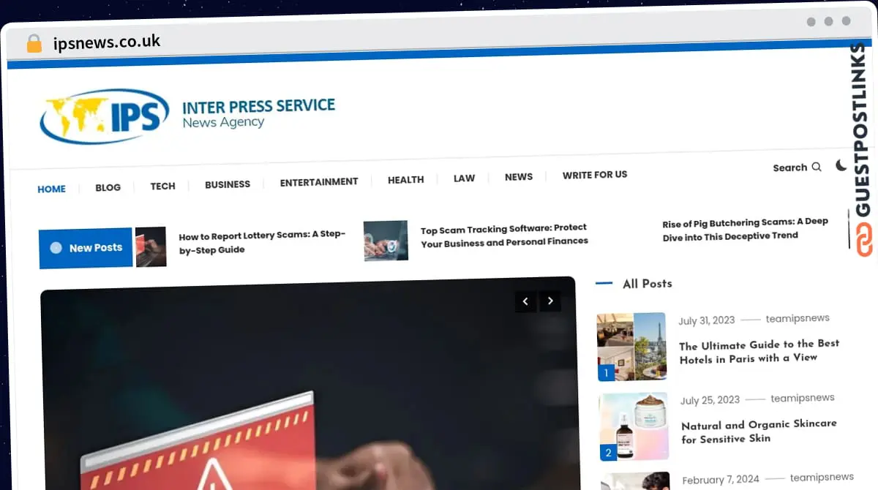Click the ipsnews.co.uk address text
878x490 pixels.
(107, 42)
